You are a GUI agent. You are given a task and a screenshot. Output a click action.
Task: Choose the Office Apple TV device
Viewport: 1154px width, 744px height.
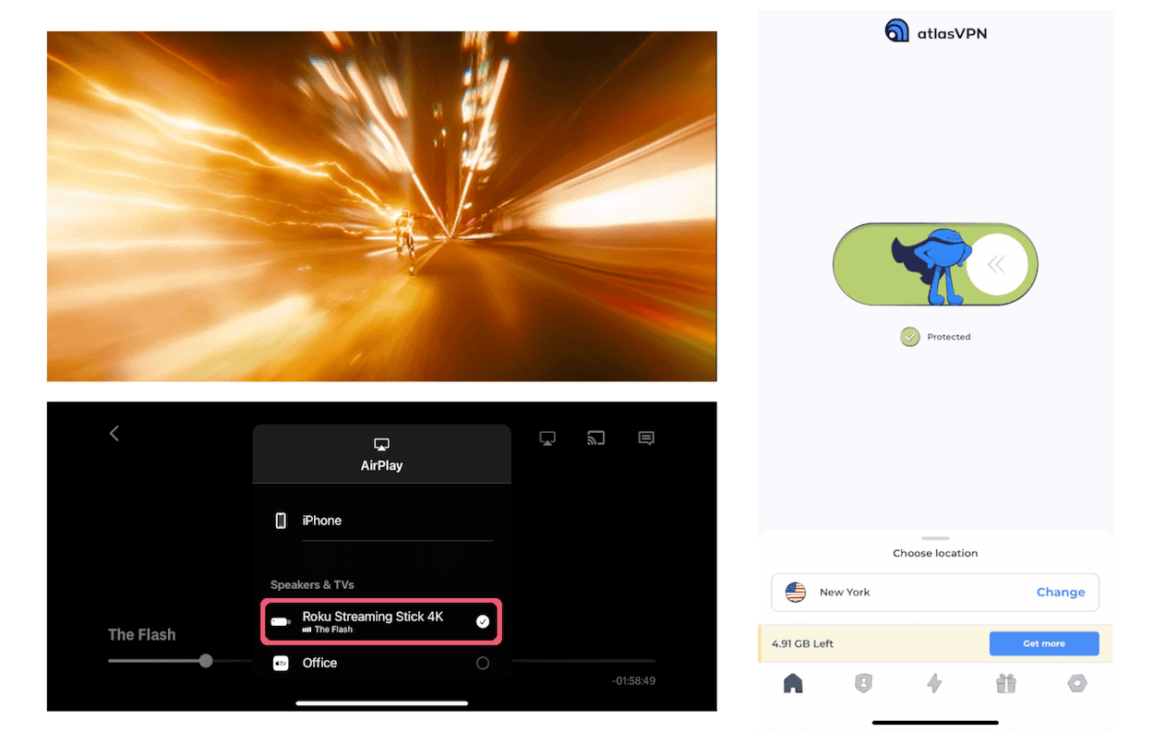pos(381,663)
